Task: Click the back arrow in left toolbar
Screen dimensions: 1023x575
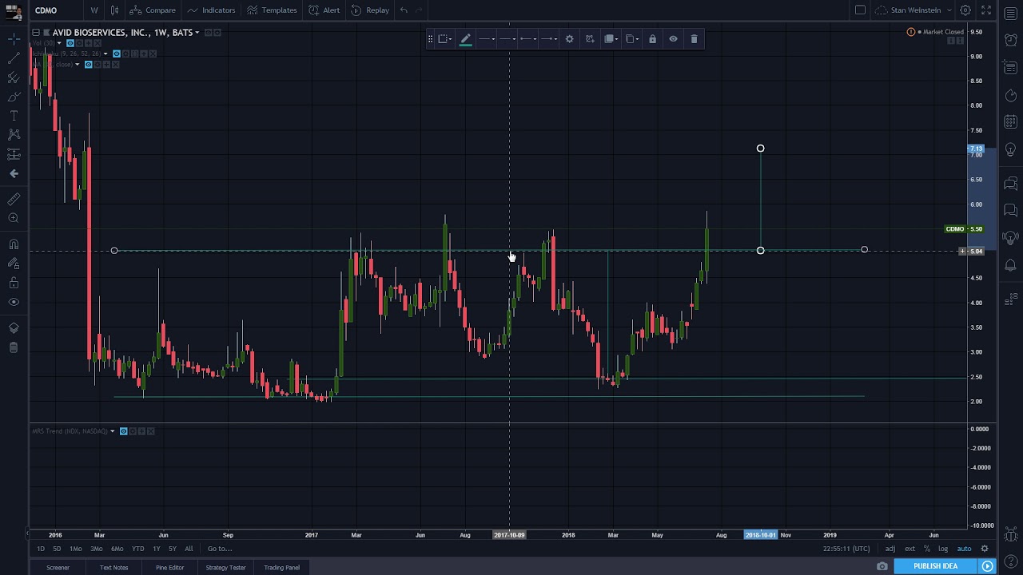Action: pos(14,173)
